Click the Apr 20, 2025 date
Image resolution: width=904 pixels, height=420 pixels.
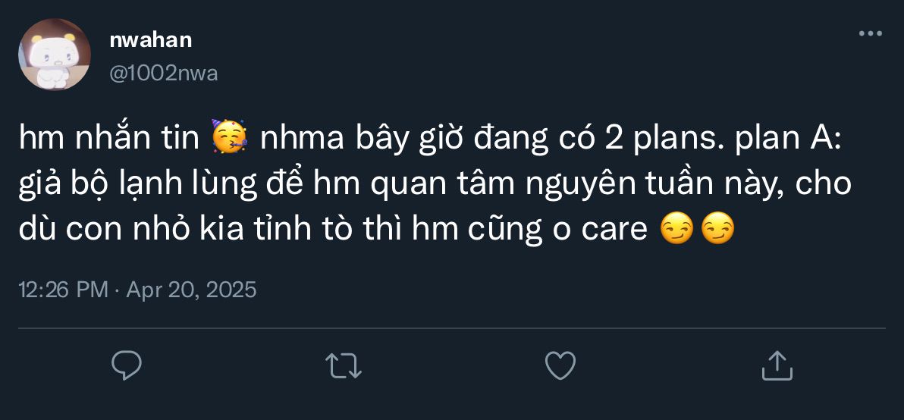191,289
